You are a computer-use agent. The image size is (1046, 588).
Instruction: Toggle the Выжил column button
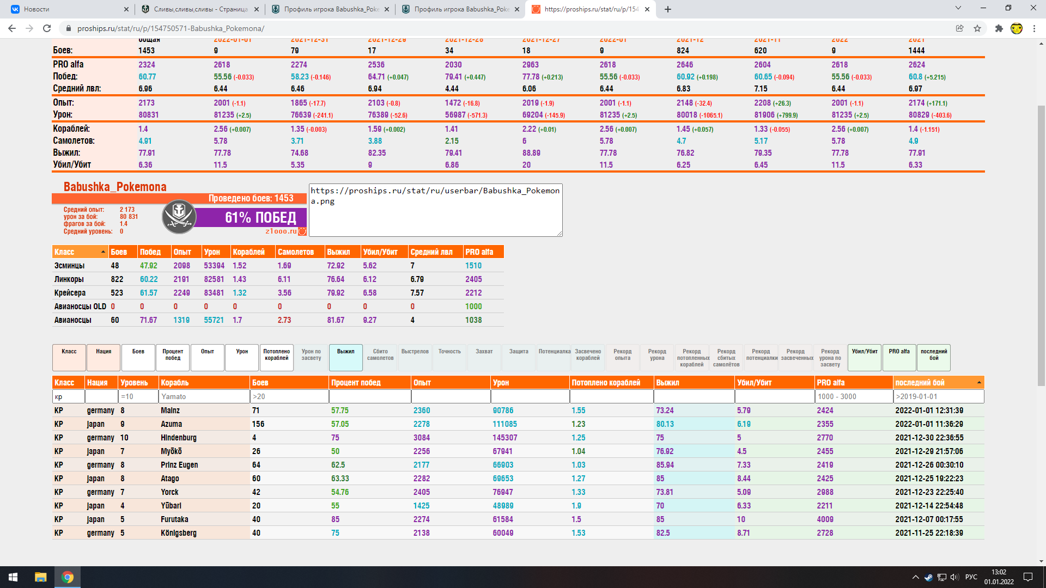(x=345, y=357)
